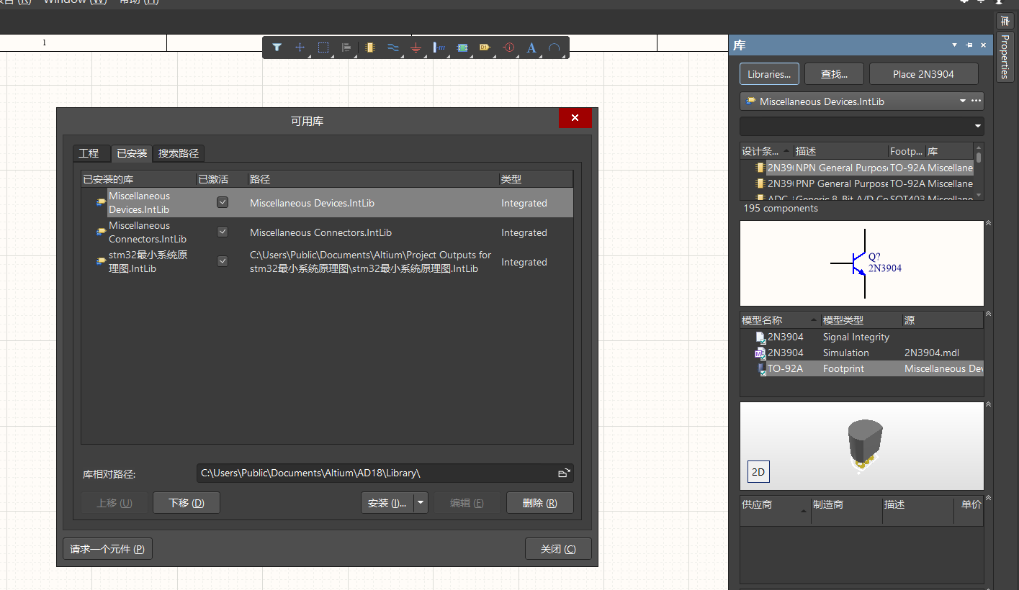Click the red directive info icon
This screenshot has height=590, width=1019.
pos(508,47)
